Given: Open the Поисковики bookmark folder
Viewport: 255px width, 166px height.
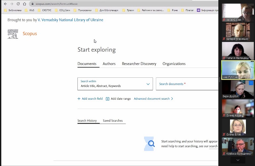Looking at the screenshot, I should pos(83,10).
